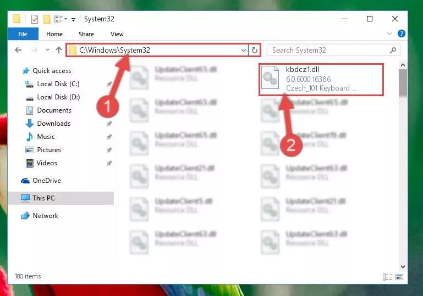Click the pin icon next to Local Disk (C:)
Screen dimensions: 423x296
coord(109,85)
